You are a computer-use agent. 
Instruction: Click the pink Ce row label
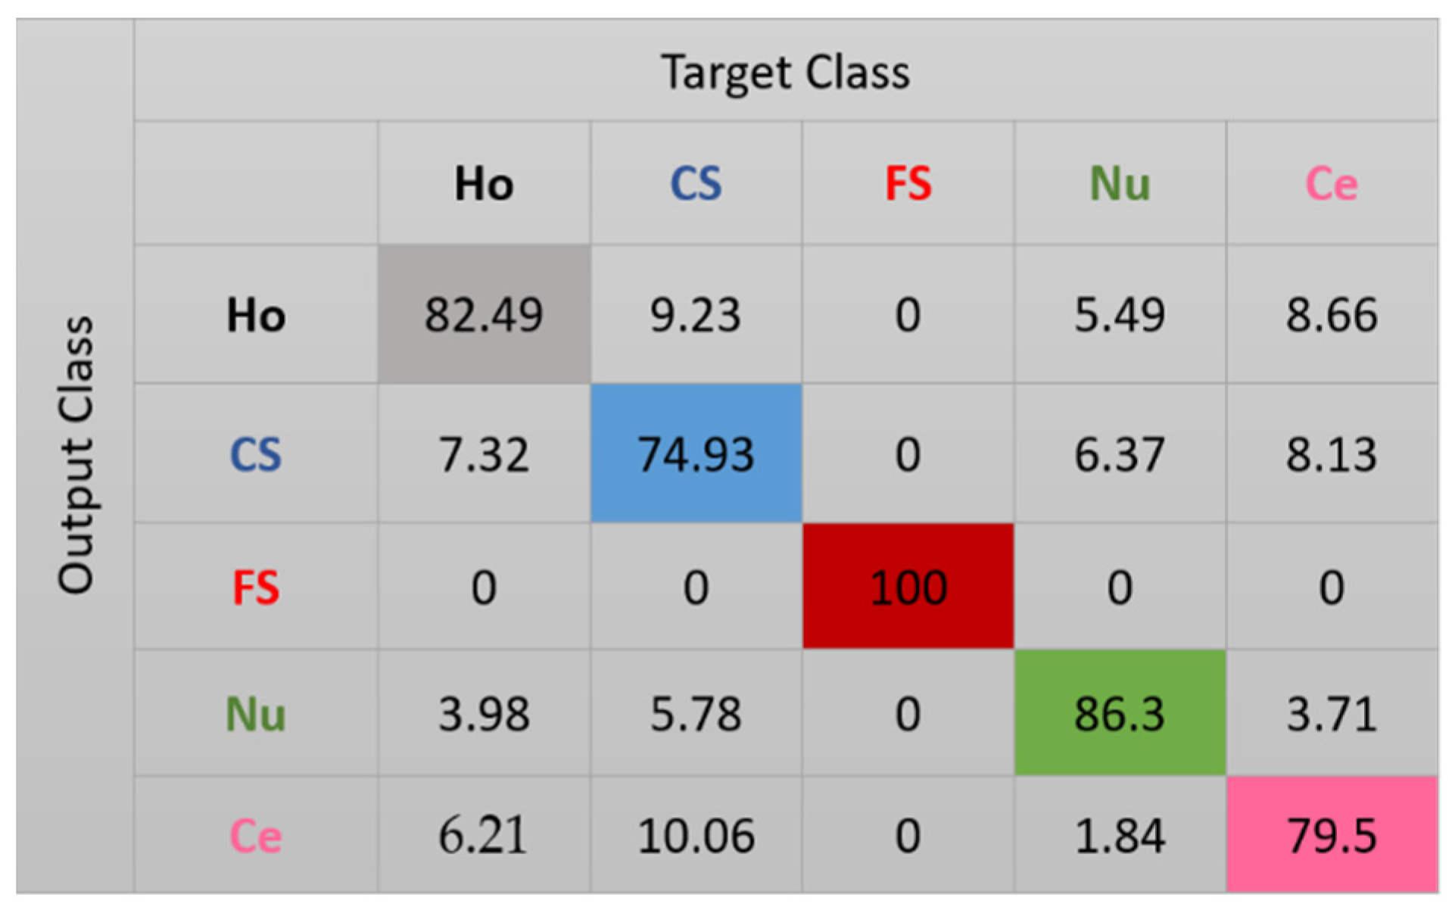(x=256, y=836)
